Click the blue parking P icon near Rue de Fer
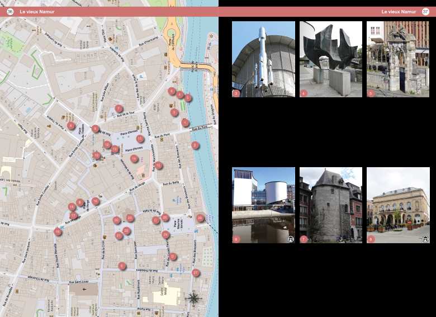This screenshot has height=317, width=436. (x=142, y=76)
